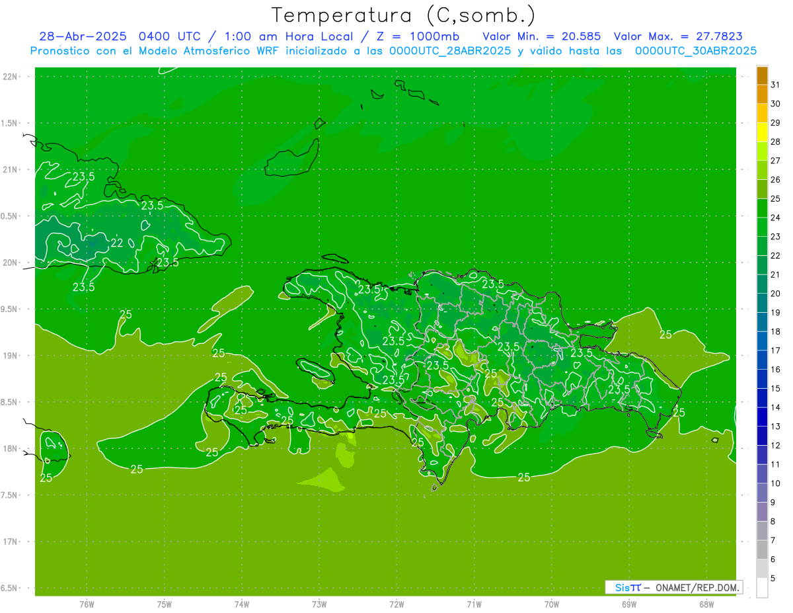Select the dark blue swatch between 13 and 14
This screenshot has width=793, height=613.
coord(762,417)
